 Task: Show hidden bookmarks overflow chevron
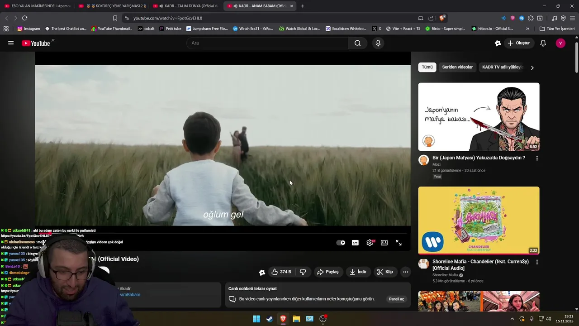pos(527,29)
